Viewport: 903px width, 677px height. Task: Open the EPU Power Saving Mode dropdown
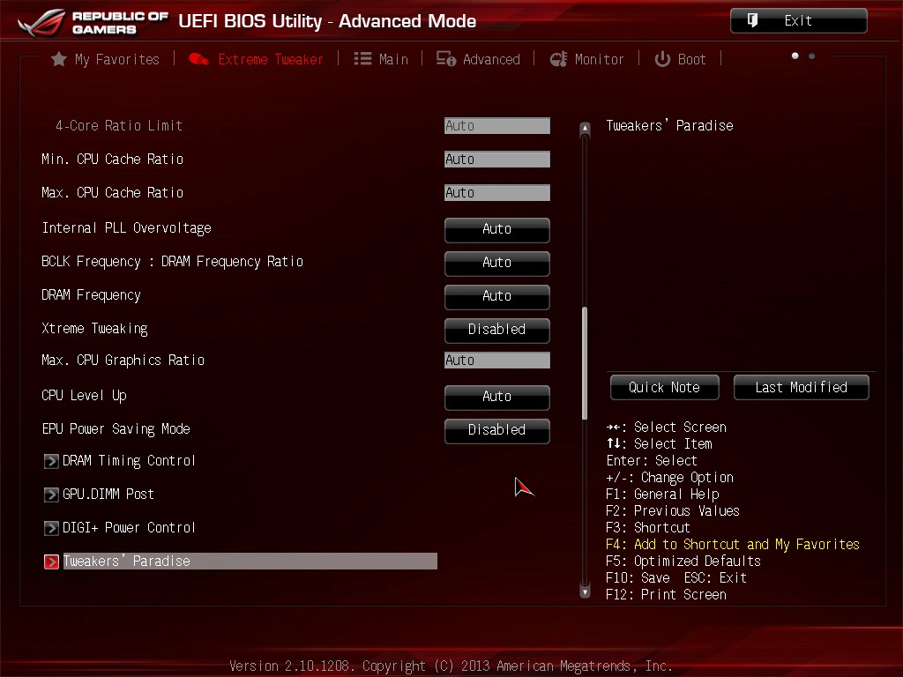(x=497, y=430)
